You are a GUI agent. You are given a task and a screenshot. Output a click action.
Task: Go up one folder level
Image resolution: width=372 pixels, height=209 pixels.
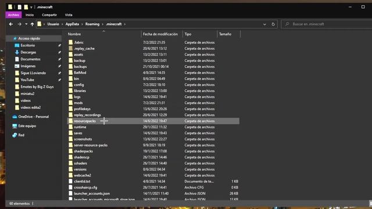[x=32, y=24]
